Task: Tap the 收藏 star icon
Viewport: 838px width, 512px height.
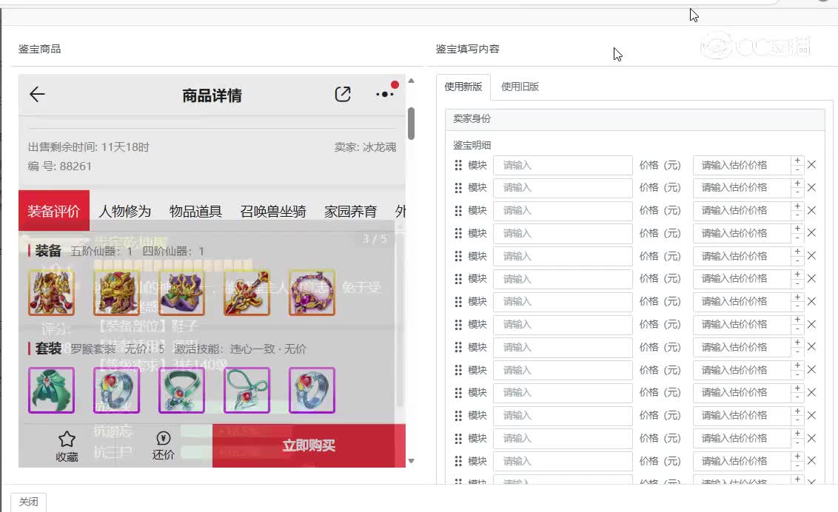Action: click(x=67, y=439)
